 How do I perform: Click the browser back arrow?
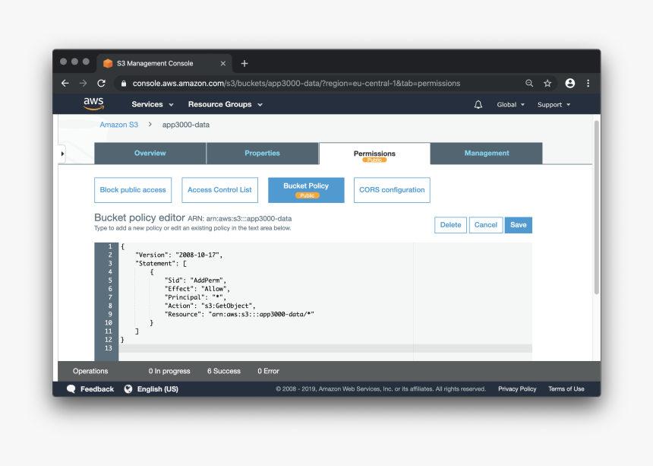65,84
